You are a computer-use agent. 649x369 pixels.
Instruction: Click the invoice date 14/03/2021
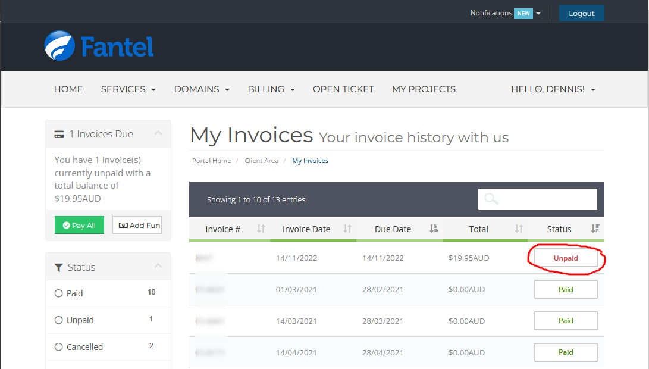pyautogui.click(x=296, y=321)
